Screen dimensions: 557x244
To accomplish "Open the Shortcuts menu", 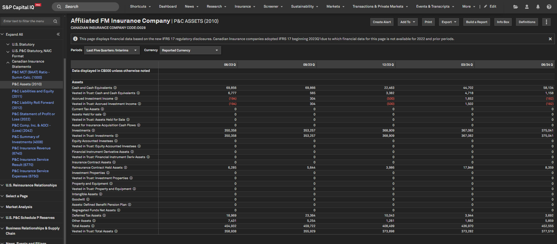I will click(x=140, y=6).
